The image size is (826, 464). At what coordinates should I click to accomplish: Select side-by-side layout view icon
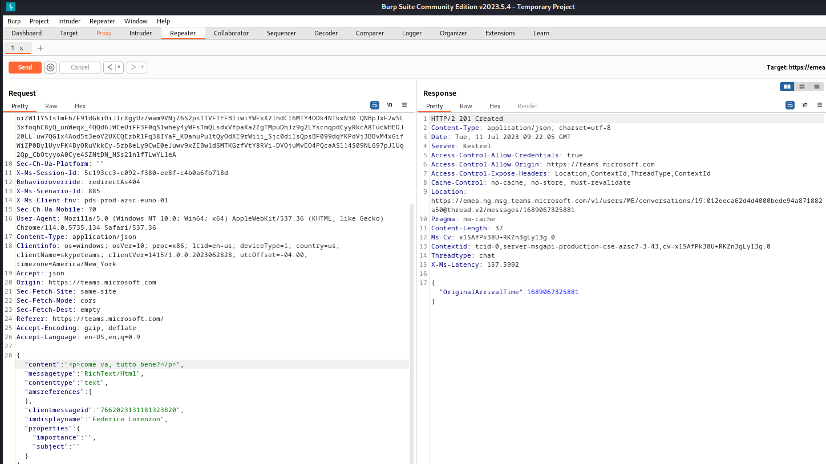tap(787, 87)
